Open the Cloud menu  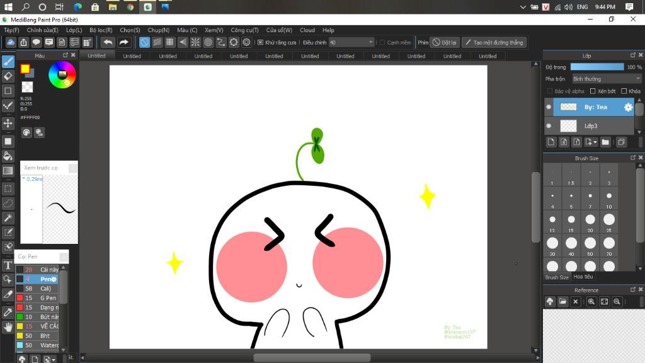307,30
